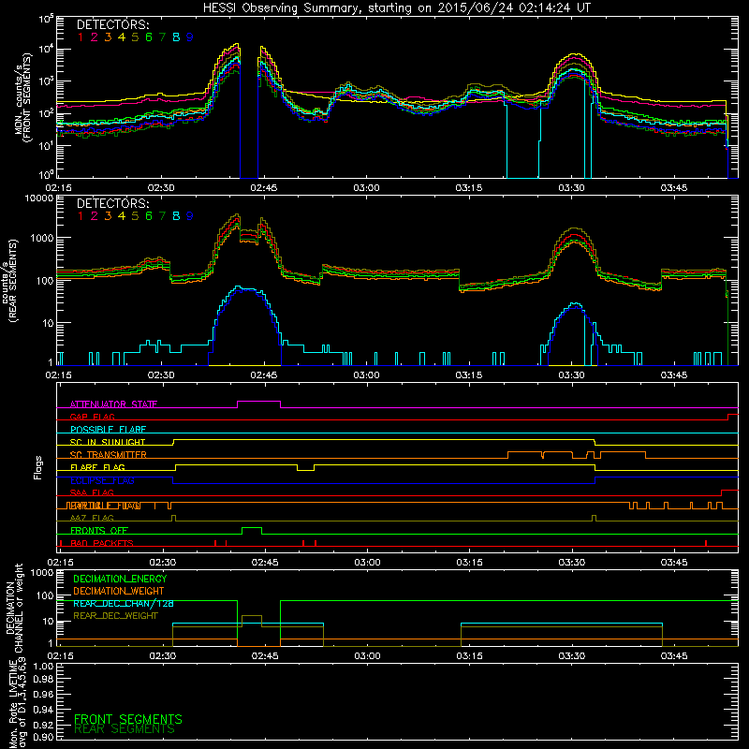This screenshot has width=749, height=749.
Task: Select detector 8 in the front segments legend
Action: (176, 37)
